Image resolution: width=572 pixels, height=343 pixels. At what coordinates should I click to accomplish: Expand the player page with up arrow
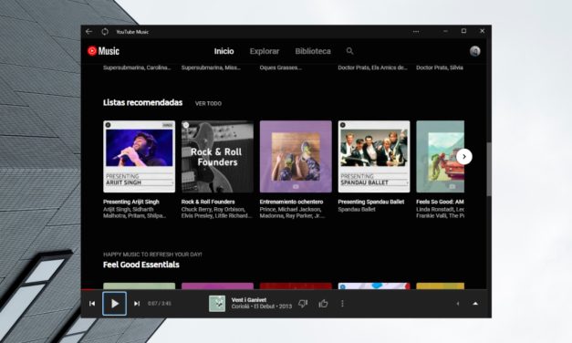click(475, 304)
